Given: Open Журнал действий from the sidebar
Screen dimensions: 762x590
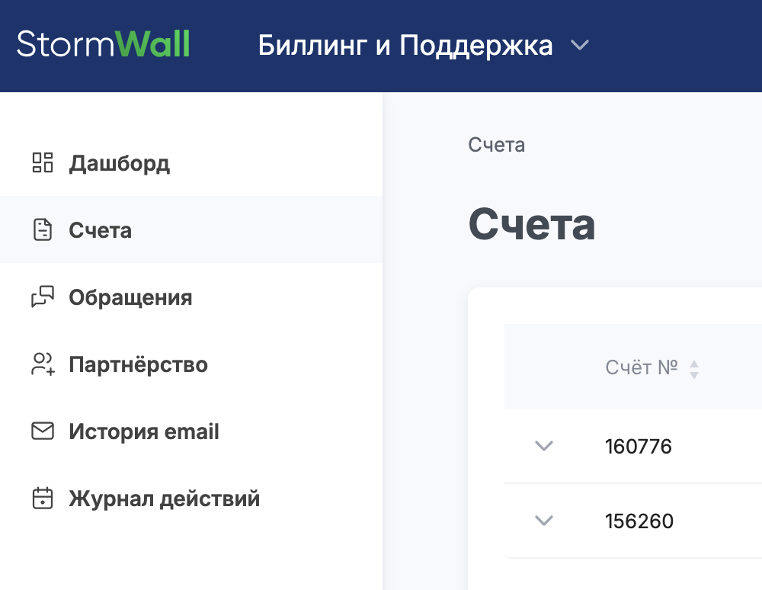Looking at the screenshot, I should [x=164, y=499].
